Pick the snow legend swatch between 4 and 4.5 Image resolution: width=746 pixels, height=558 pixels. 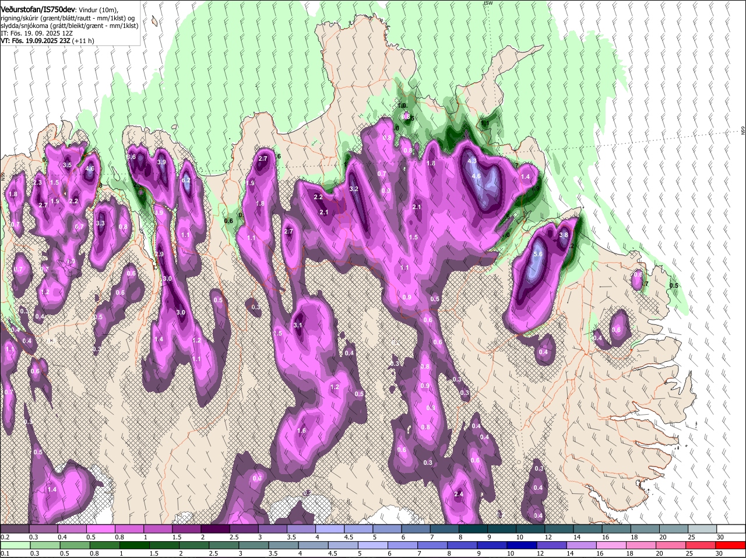(x=330, y=528)
